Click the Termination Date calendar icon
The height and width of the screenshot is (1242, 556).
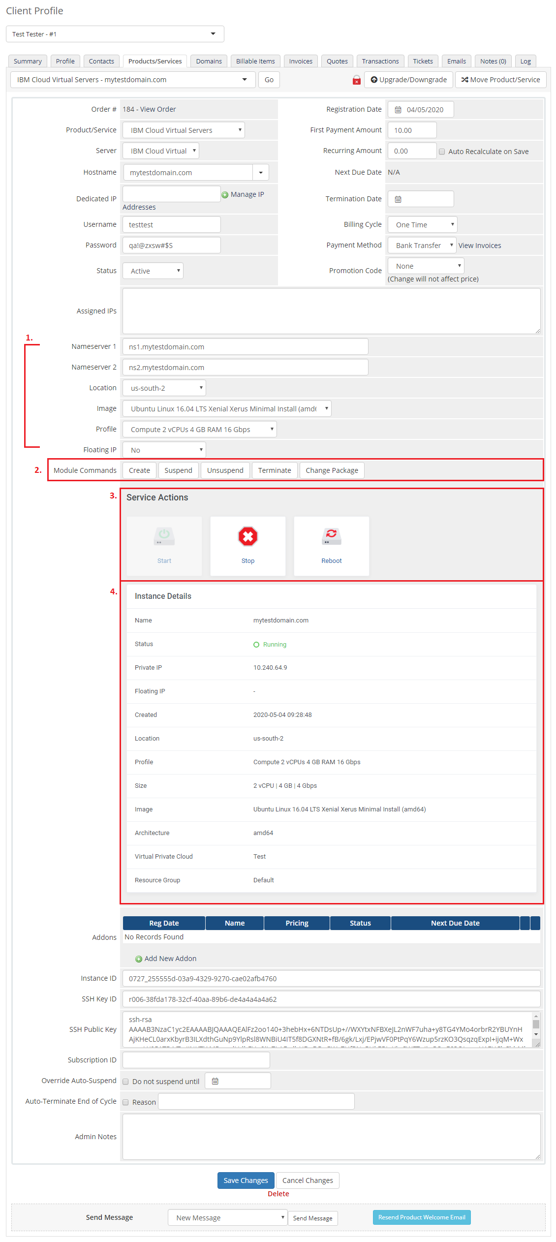pyautogui.click(x=398, y=199)
